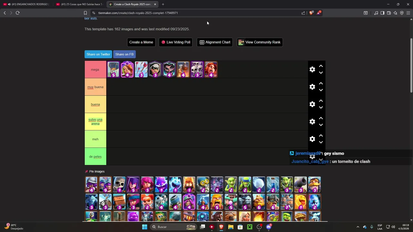Move subis una arena row up
This screenshot has width=413, height=232.
coord(321,118)
